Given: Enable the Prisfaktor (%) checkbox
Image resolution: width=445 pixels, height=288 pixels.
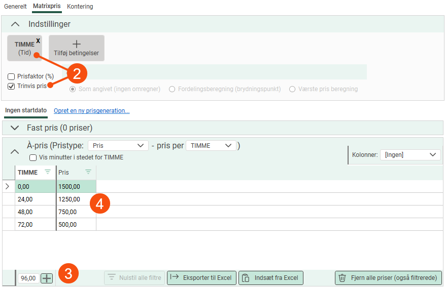Looking at the screenshot, I should [x=11, y=76].
